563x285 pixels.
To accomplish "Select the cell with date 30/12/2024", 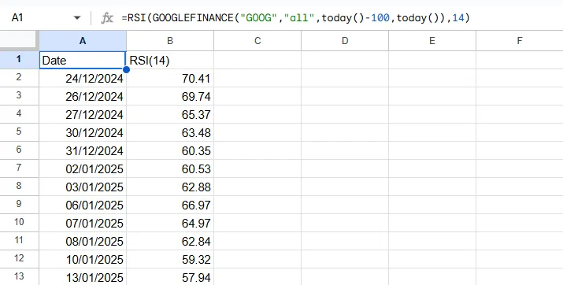I will click(83, 132).
